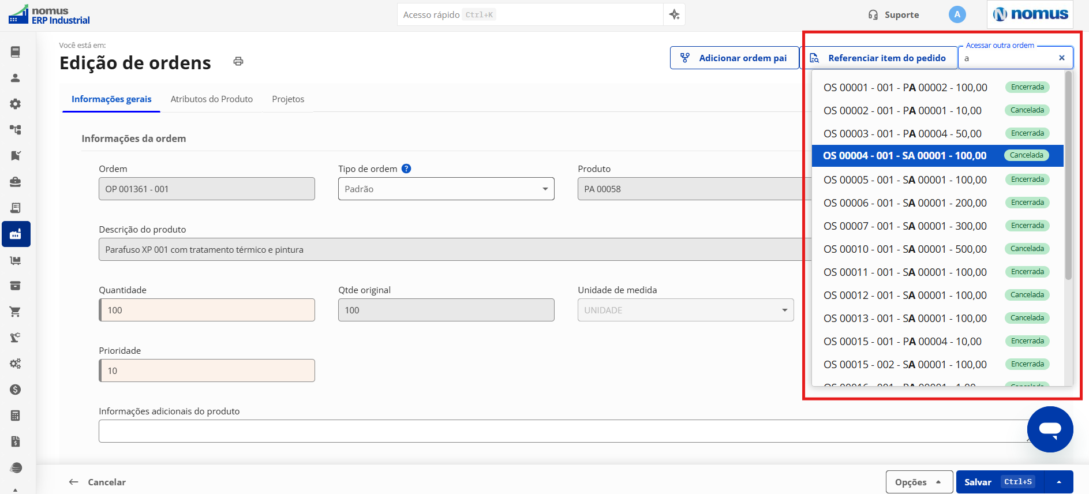The width and height of the screenshot is (1089, 494).
Task: Select OS 00001 - 001 - PA 00002 option
Action: pyautogui.click(x=937, y=87)
